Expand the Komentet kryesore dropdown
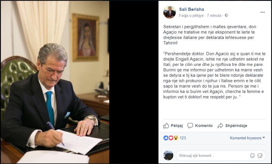The height and width of the screenshot is (164, 272). coord(247,138)
